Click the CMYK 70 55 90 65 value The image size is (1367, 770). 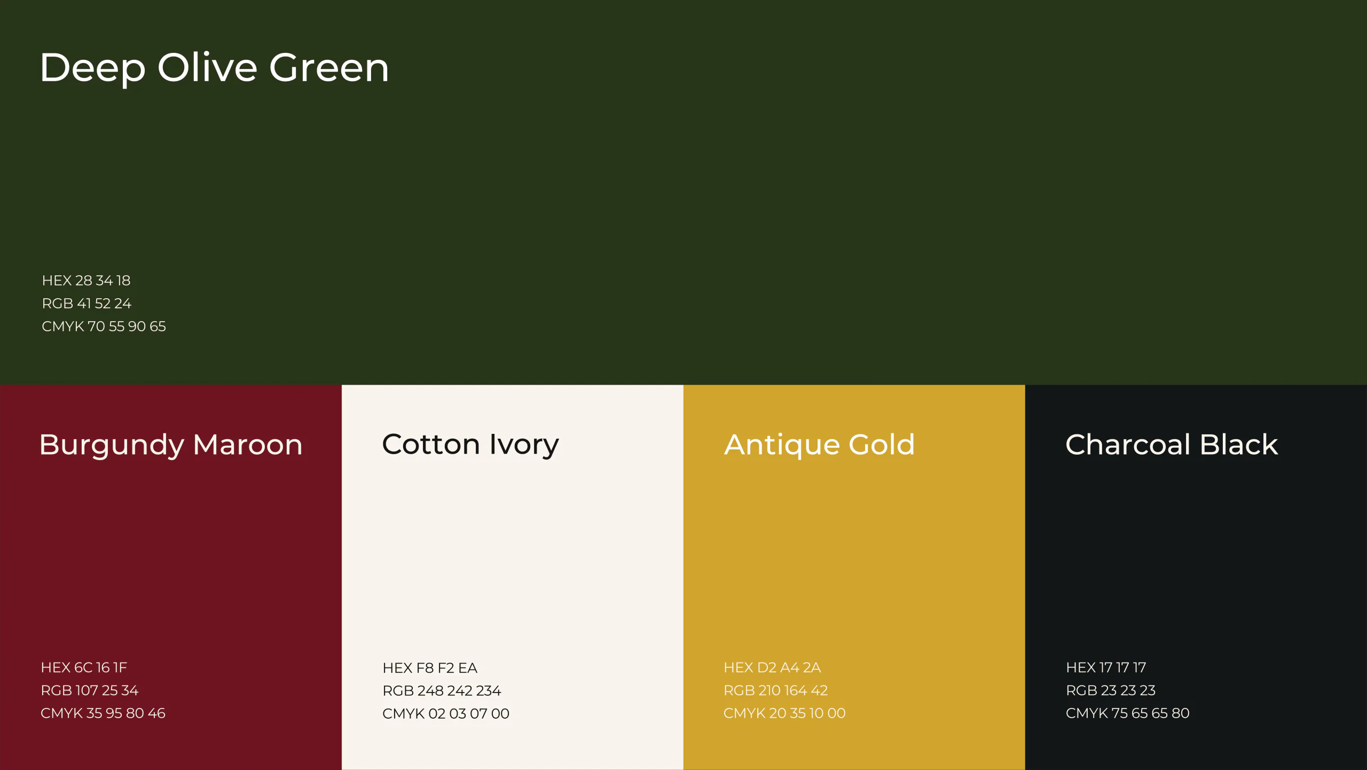click(104, 326)
